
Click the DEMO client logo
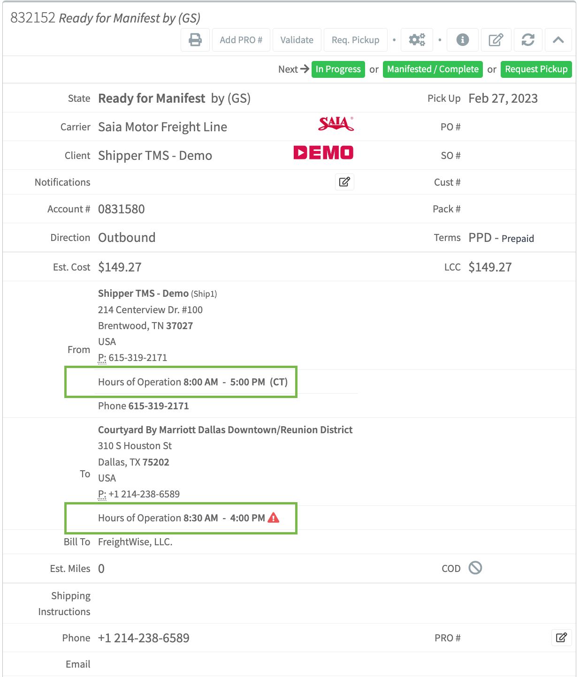[x=323, y=153]
